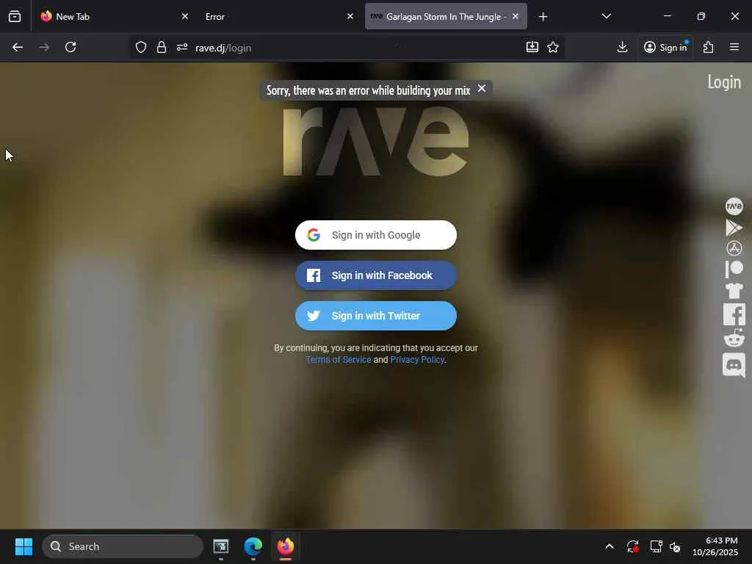Open a new browser tab

pos(543,17)
